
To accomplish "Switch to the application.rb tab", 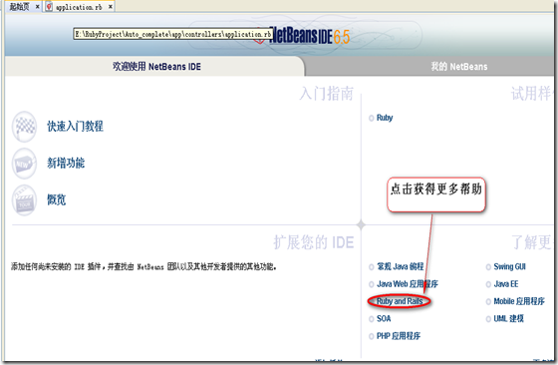I will (x=79, y=7).
